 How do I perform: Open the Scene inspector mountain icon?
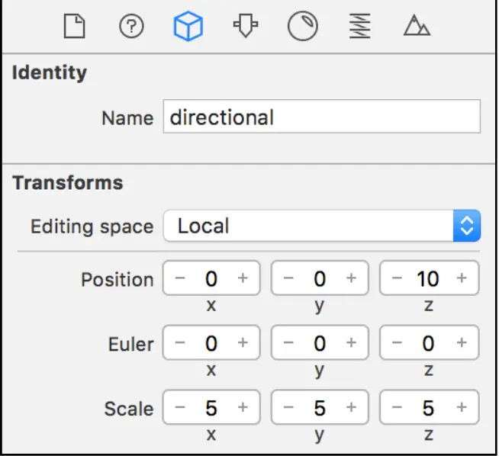(x=417, y=27)
